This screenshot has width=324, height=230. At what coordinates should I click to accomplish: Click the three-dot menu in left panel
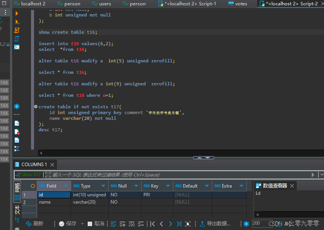pyautogui.click(x=5, y=12)
